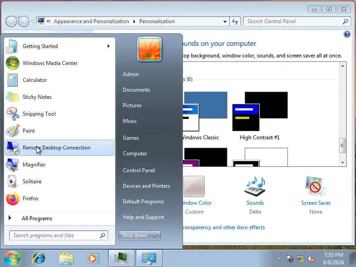This screenshot has width=356, height=267.
Task: Show hidden tray icons arrow
Action: pos(279,259)
